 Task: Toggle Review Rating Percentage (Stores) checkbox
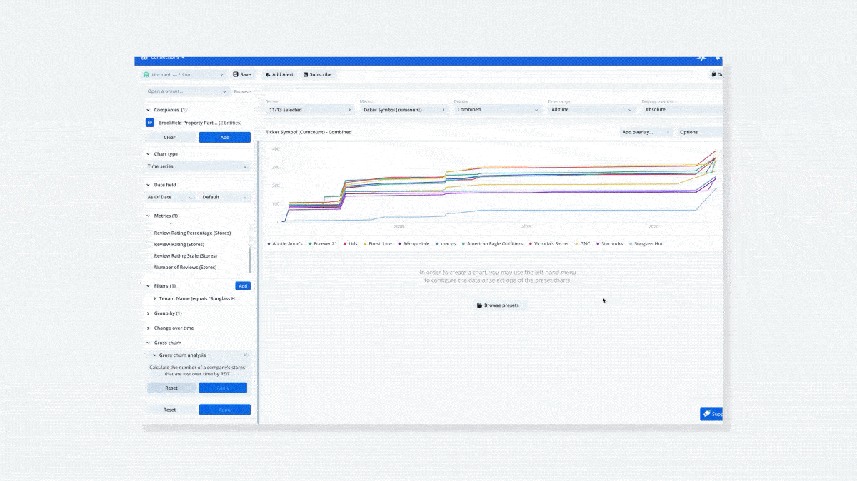(149, 233)
